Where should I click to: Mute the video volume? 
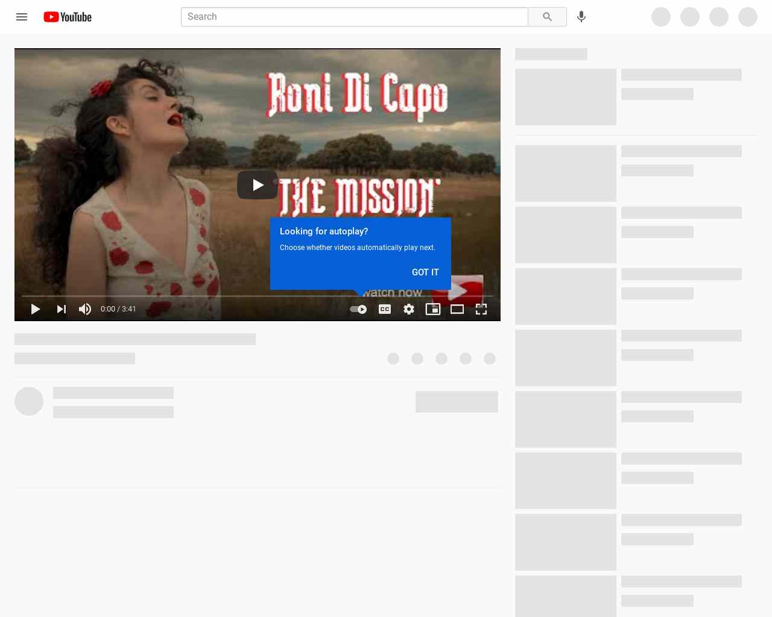85,309
